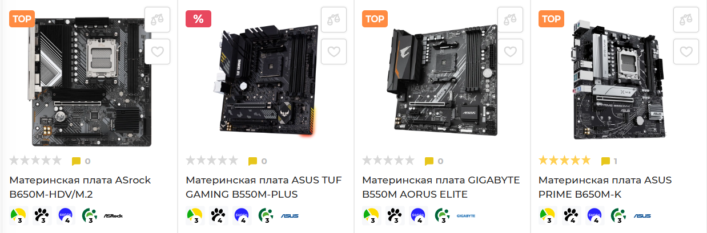Open the ASRock B650M-HDV/M.2 product title

pyautogui.click(x=80, y=187)
